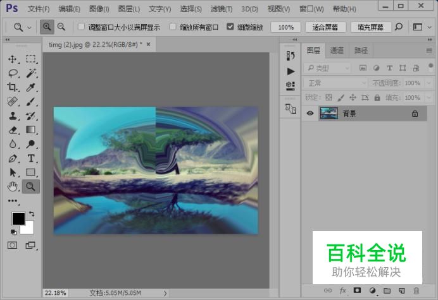Select the History Brush tool

click(x=31, y=116)
